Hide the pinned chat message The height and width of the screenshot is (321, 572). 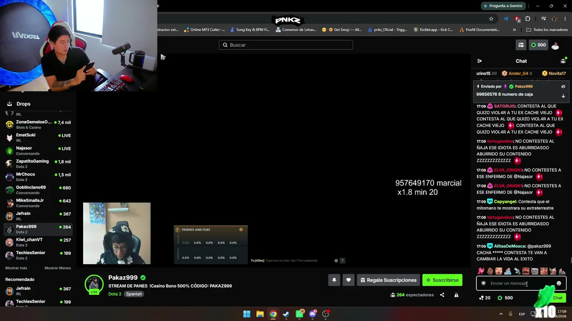563,86
